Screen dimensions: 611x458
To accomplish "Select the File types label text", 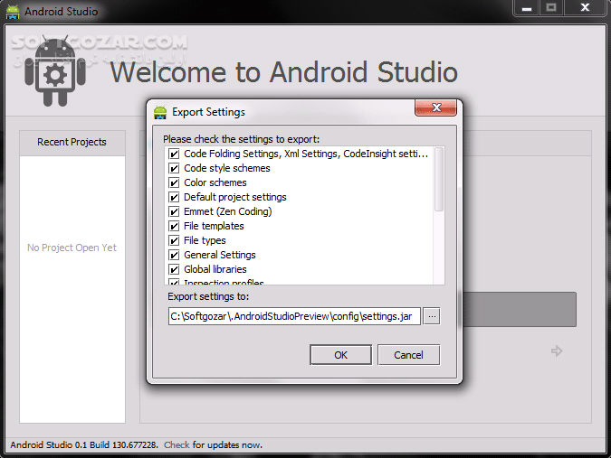I will point(205,240).
